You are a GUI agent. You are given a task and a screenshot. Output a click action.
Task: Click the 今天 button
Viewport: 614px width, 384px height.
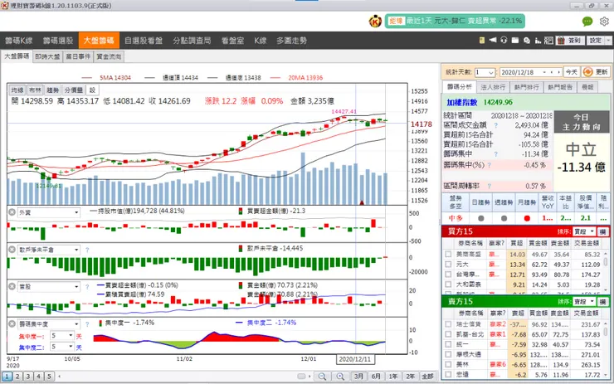point(572,72)
